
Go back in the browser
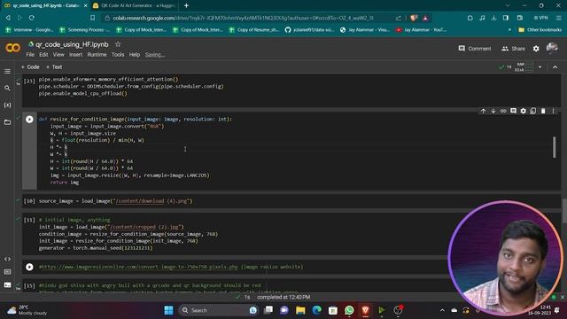(8, 18)
